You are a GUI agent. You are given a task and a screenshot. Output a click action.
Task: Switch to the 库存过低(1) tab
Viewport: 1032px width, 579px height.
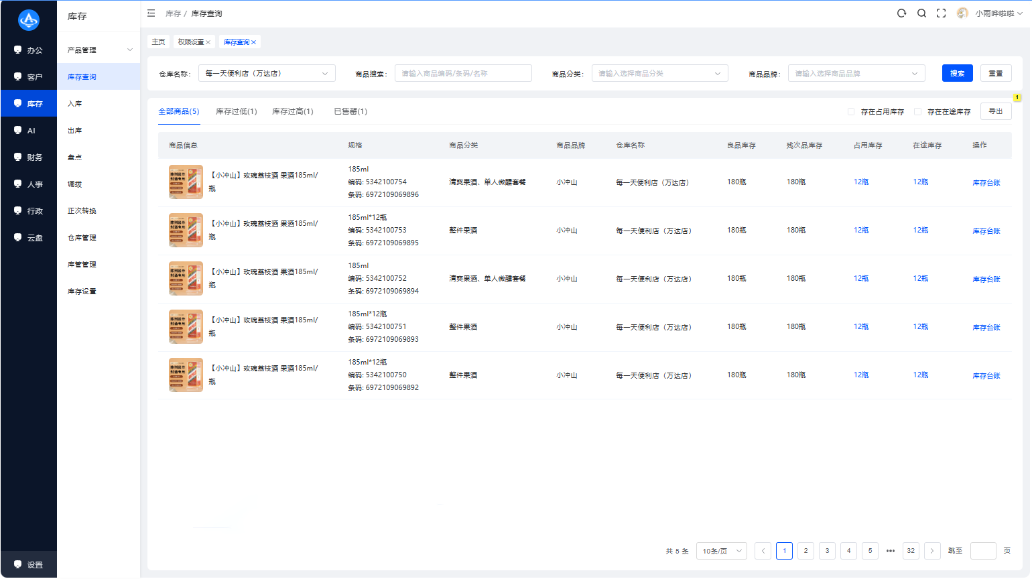(237, 112)
